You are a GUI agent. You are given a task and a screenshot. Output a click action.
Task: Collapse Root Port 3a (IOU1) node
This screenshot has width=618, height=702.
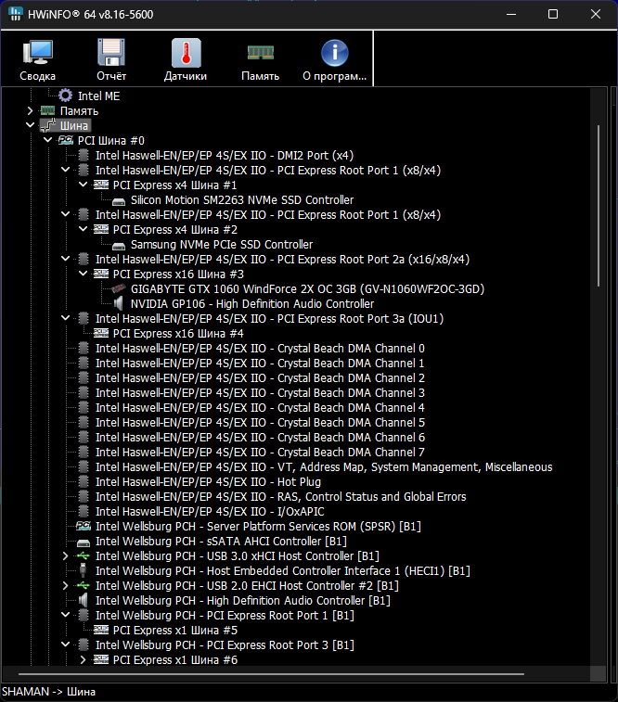(65, 318)
